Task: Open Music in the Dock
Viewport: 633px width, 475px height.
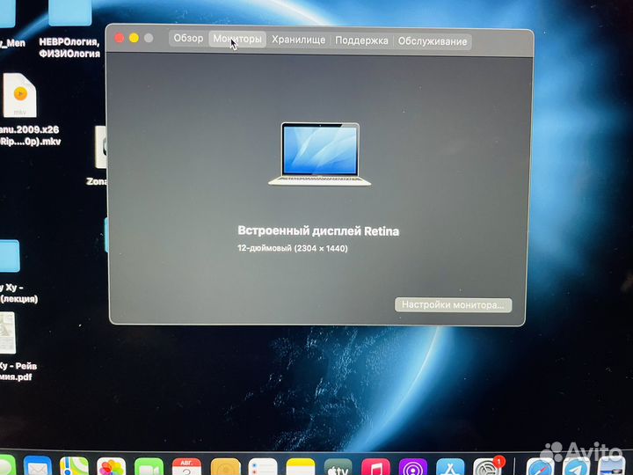Action: tap(376, 467)
